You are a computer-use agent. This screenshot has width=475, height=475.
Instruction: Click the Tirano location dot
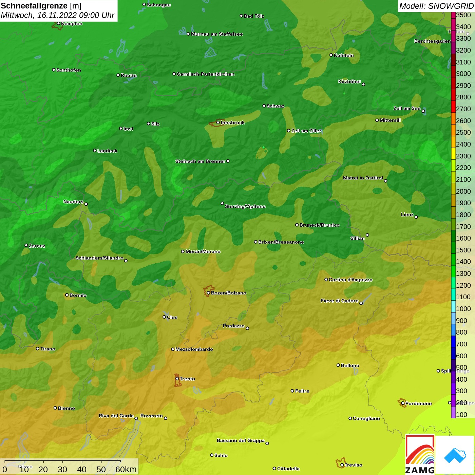click(x=38, y=348)
